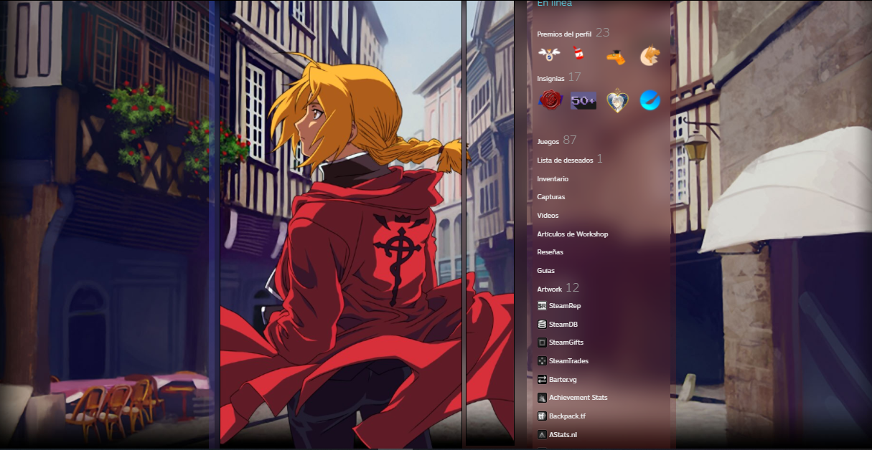Click the awards count number 23
Image resolution: width=872 pixels, height=450 pixels.
pyautogui.click(x=602, y=32)
